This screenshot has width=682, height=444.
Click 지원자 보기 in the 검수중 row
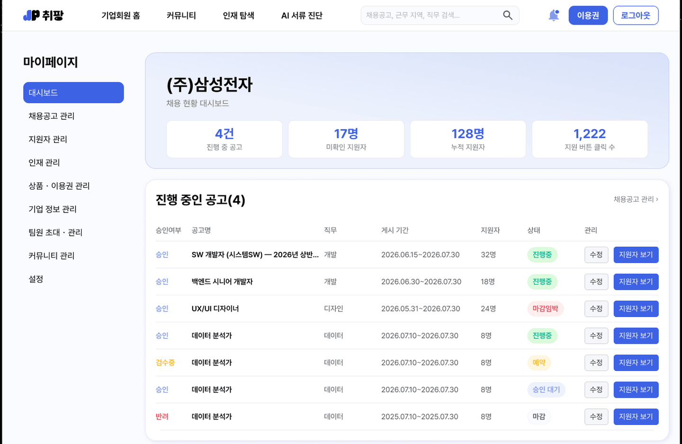coord(636,363)
